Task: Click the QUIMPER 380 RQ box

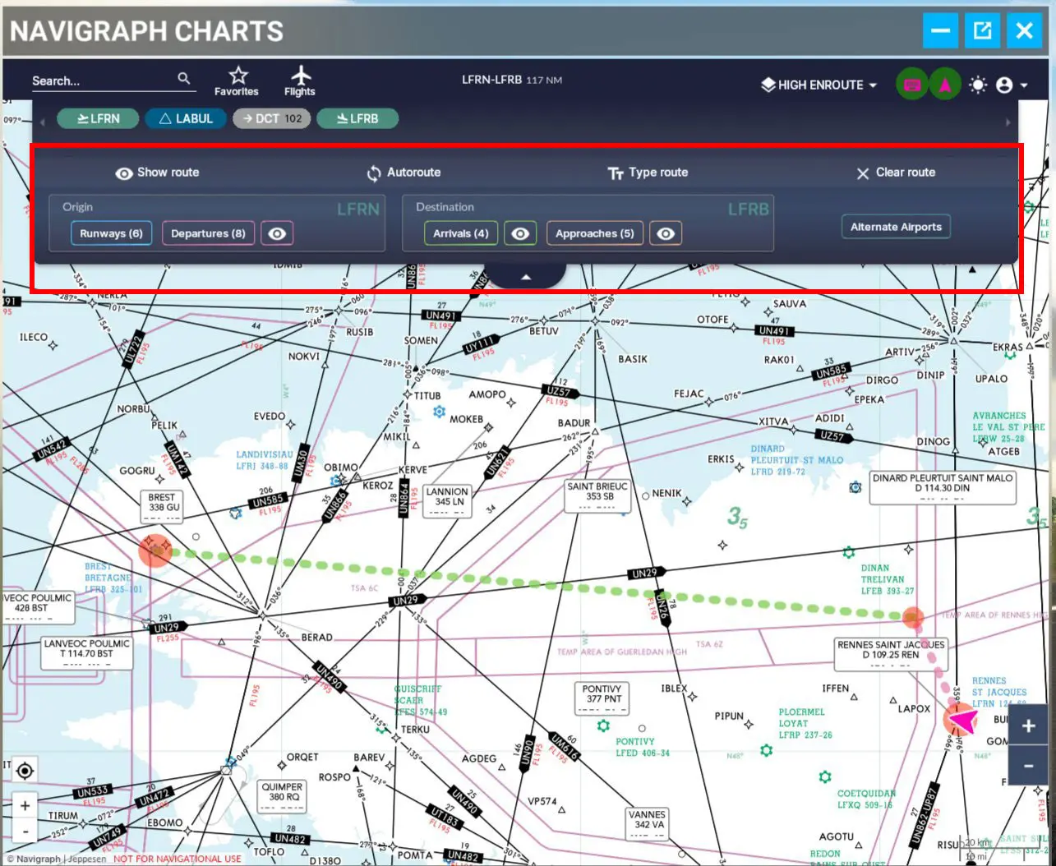Action: pos(282,796)
